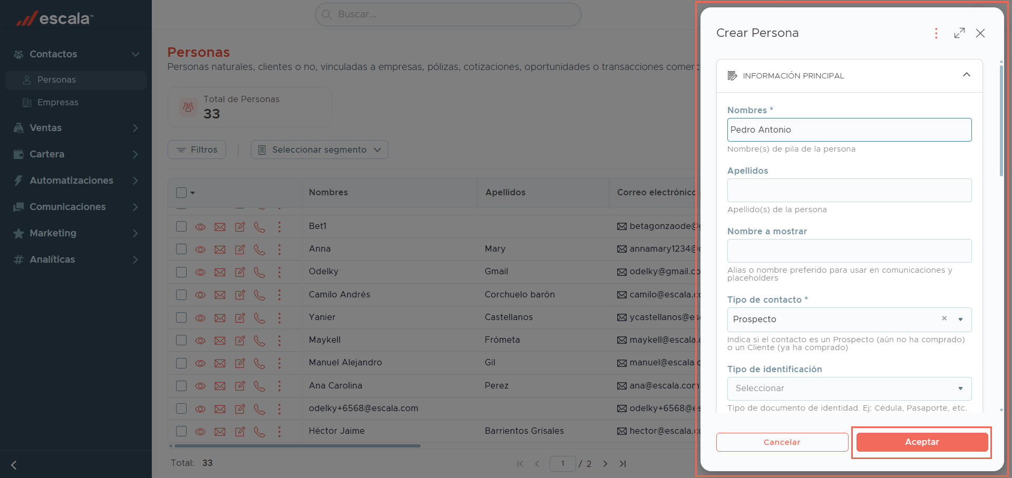1012x478 pixels.
Task: Open the Tipo de identificación dropdown
Action: pyautogui.click(x=849, y=389)
